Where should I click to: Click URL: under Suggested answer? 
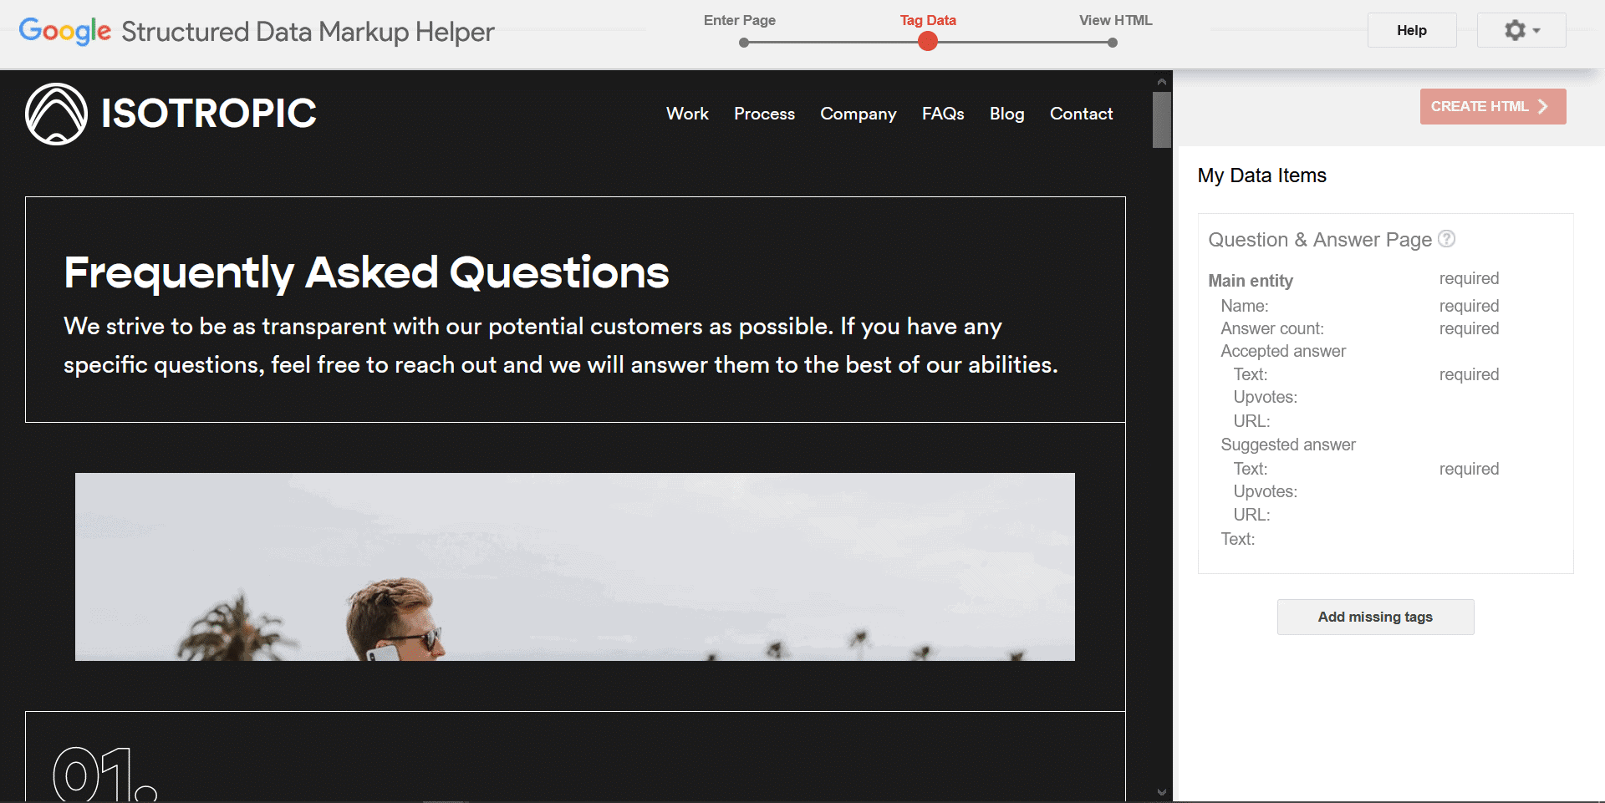pos(1251,515)
